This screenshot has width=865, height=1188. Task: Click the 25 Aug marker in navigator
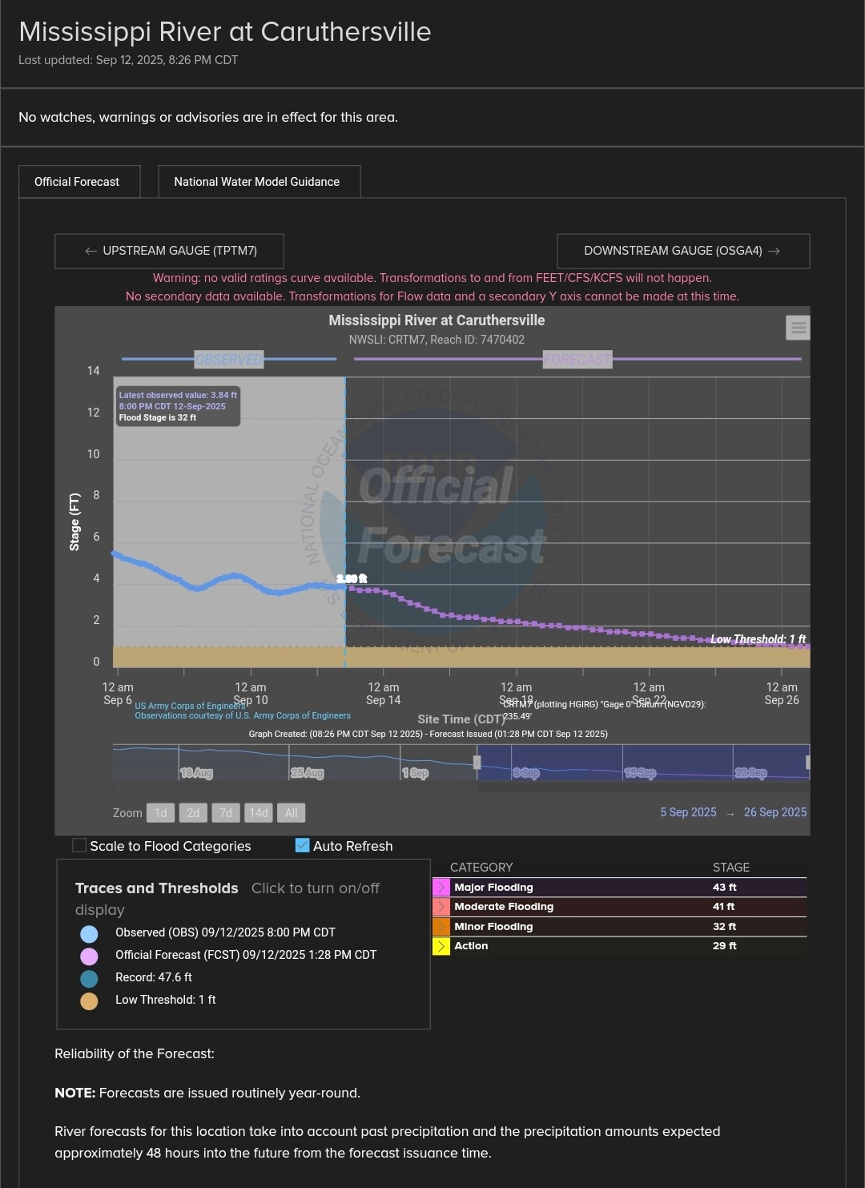308,773
